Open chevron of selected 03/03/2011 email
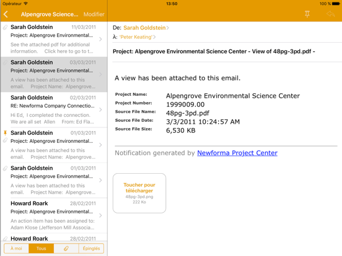342x256 pixels. [100, 74]
